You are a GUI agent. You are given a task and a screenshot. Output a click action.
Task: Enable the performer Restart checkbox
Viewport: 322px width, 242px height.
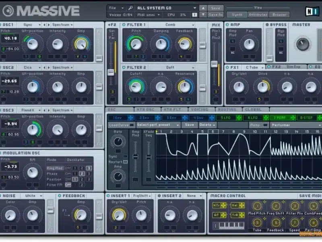pyautogui.click(x=125, y=162)
